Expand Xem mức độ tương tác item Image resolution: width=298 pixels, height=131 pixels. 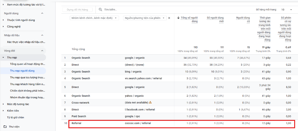pos(3,4)
